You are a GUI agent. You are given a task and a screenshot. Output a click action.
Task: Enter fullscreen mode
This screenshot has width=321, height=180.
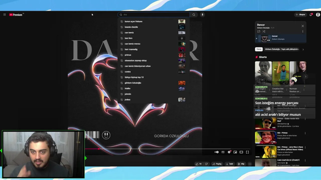[247, 152]
